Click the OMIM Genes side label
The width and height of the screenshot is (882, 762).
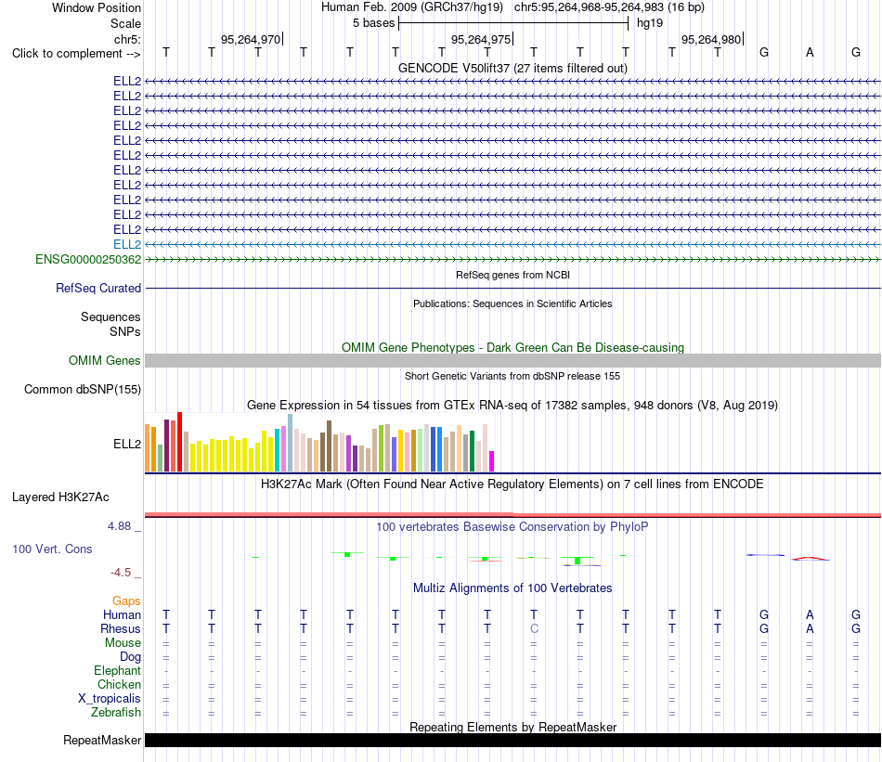click(x=105, y=360)
